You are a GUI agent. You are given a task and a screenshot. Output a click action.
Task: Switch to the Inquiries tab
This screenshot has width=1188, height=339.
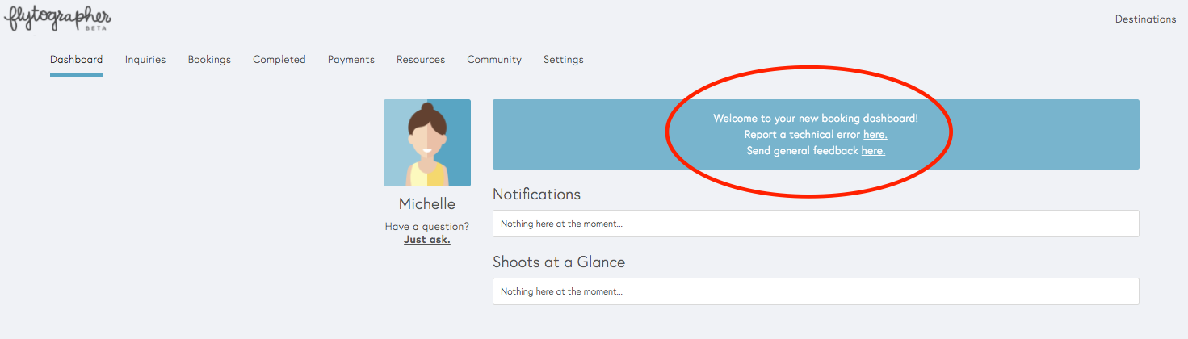click(x=145, y=60)
